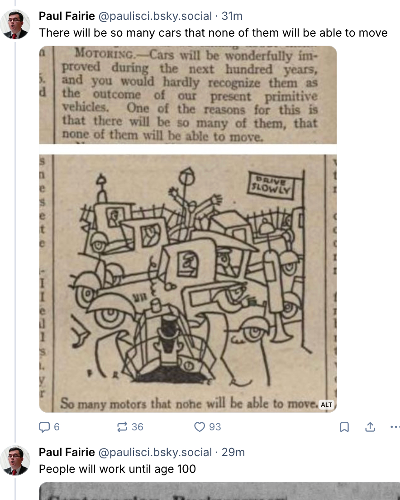Open @paulisci.bsky.social handle on second post

click(155, 452)
